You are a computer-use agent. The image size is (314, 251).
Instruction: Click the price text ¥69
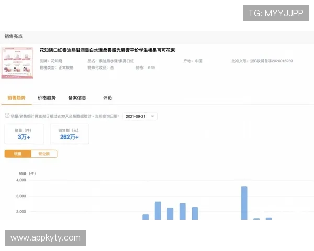[x=151, y=67]
